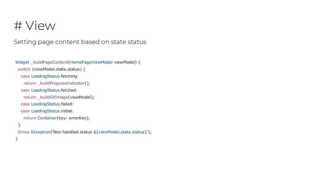319x179 pixels.
Task: Click 'viewModel.state.status' in switch statement
Action: 57,69
